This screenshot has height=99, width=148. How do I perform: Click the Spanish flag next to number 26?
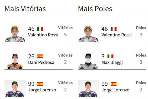[40, 56]
